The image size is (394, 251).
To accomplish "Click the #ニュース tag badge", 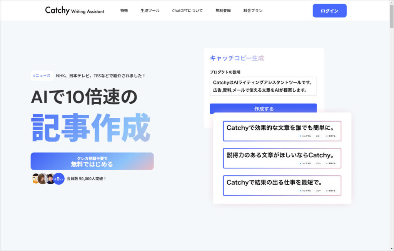I will pyautogui.click(x=42, y=76).
